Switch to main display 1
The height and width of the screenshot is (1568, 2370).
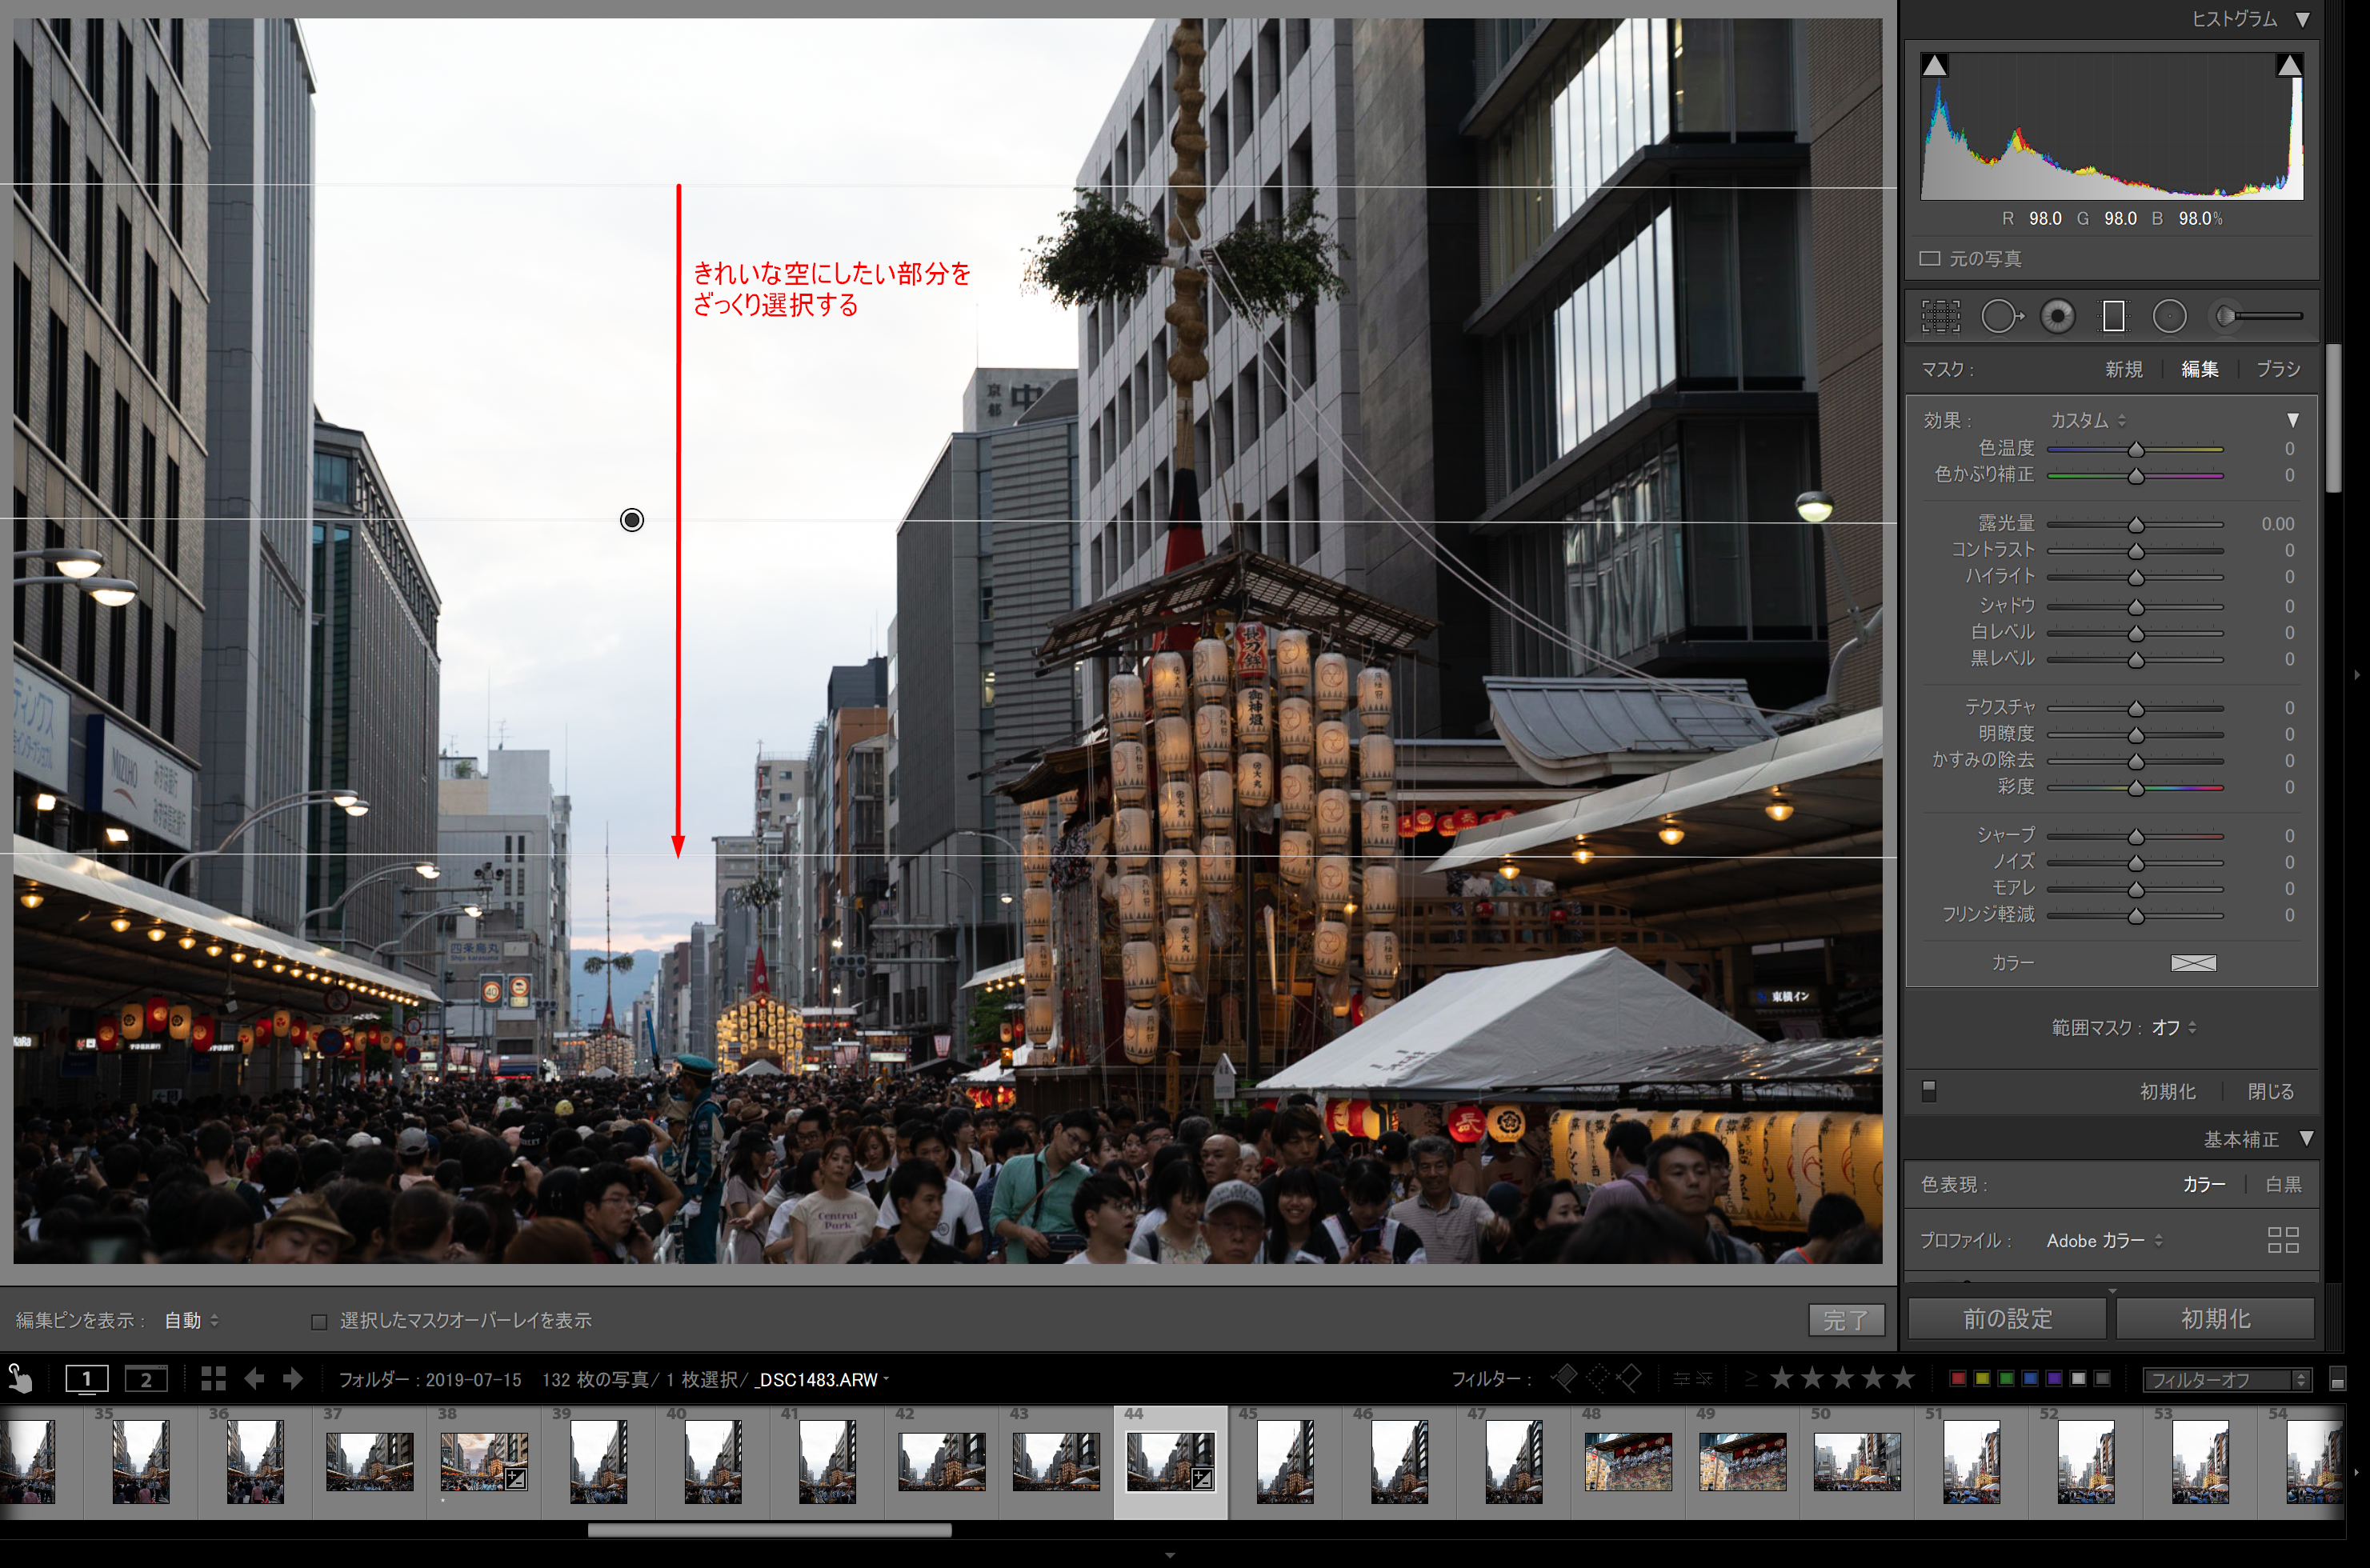click(87, 1379)
